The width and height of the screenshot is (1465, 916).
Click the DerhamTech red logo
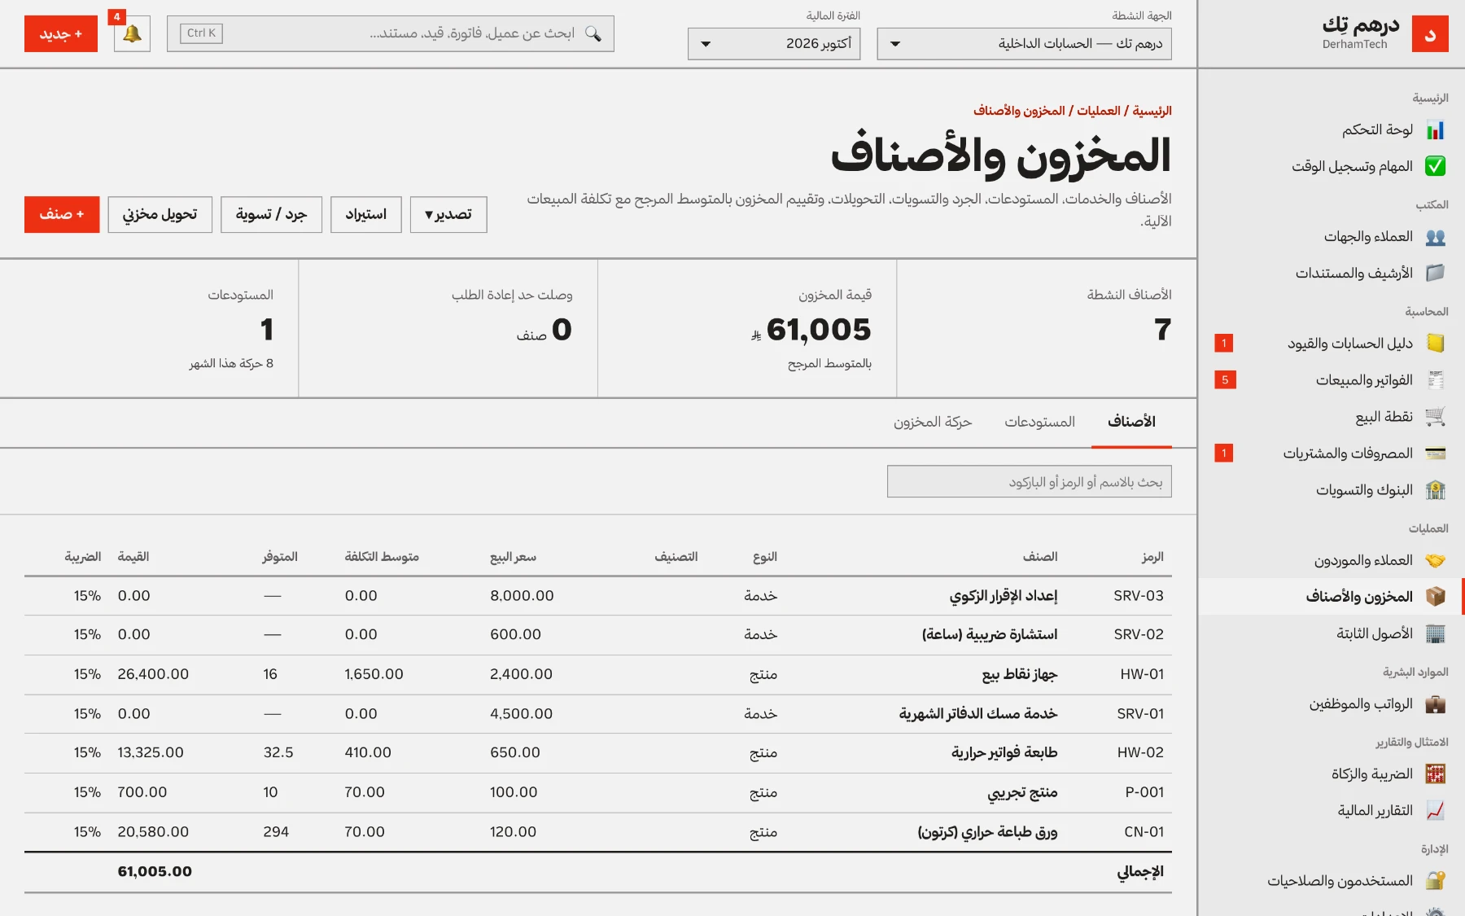pyautogui.click(x=1430, y=34)
